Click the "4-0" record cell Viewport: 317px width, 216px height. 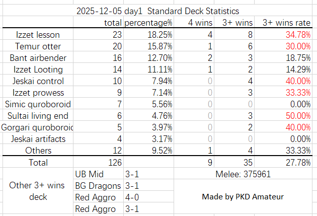coord(134,197)
